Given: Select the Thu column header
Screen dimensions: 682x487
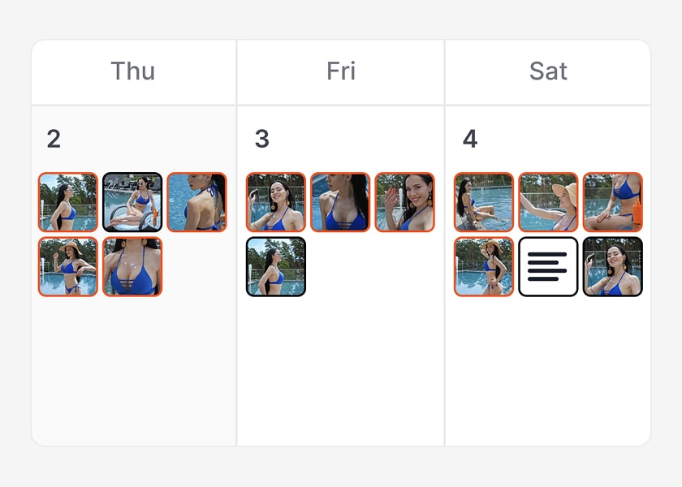Looking at the screenshot, I should pos(132,71).
